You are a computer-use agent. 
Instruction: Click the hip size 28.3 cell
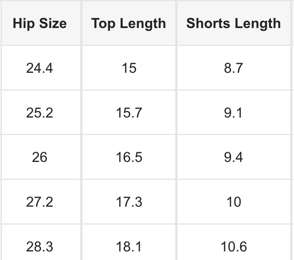pyautogui.click(x=40, y=246)
